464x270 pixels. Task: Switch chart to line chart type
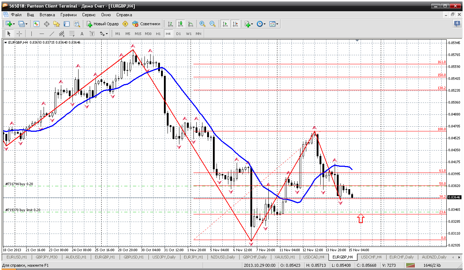(x=191, y=24)
